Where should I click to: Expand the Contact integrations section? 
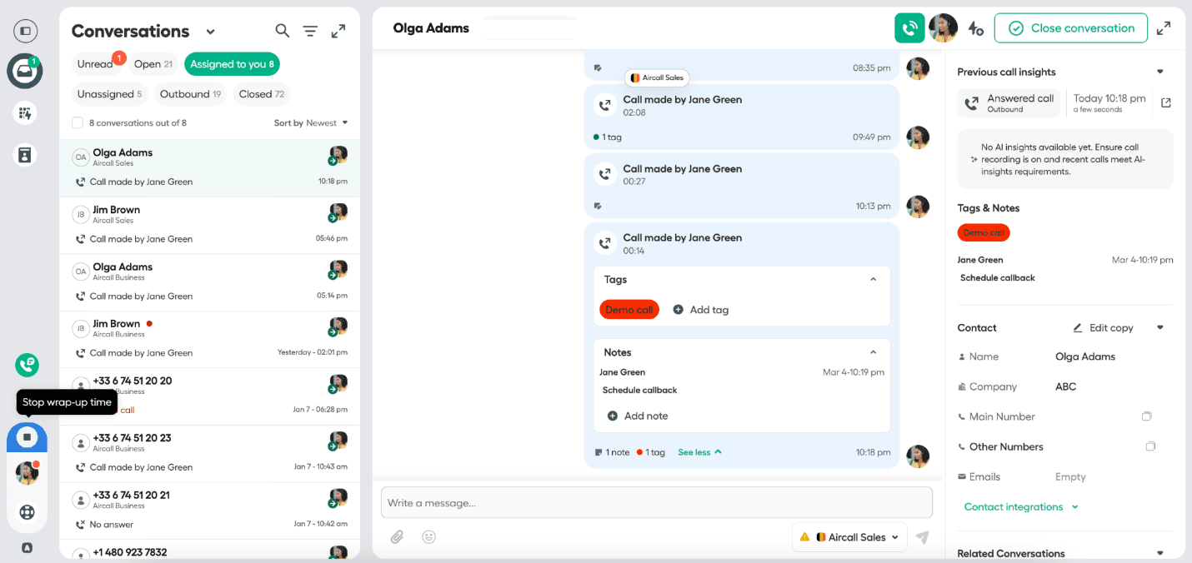pyautogui.click(x=1020, y=507)
